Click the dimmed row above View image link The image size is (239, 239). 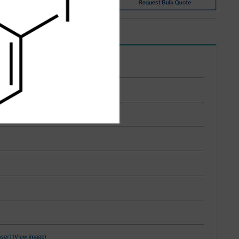click(102, 212)
